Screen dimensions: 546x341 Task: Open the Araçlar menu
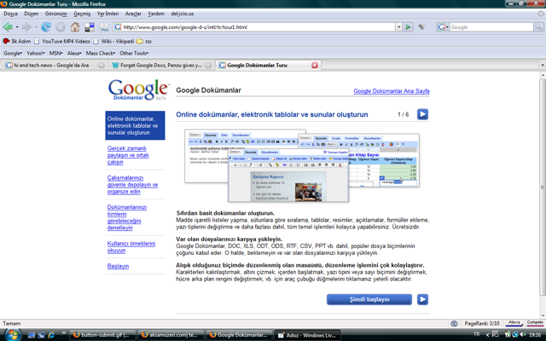pos(133,14)
